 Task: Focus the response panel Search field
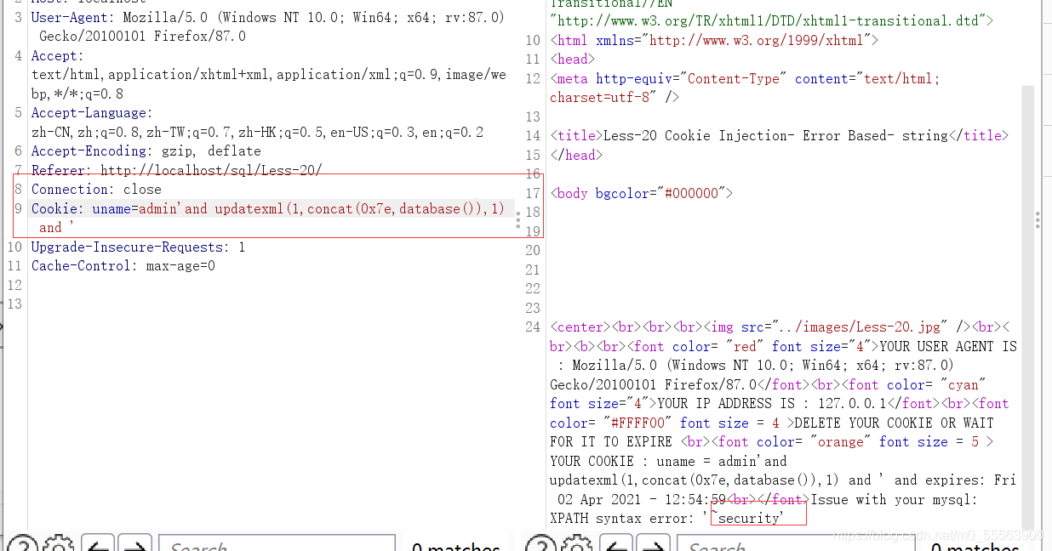pyautogui.click(x=796, y=544)
